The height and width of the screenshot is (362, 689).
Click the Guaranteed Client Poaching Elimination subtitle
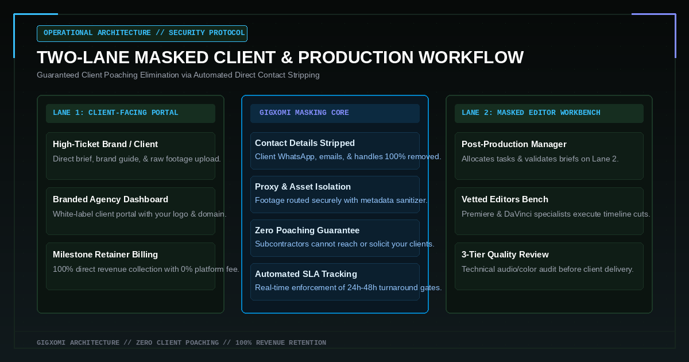pyautogui.click(x=178, y=75)
